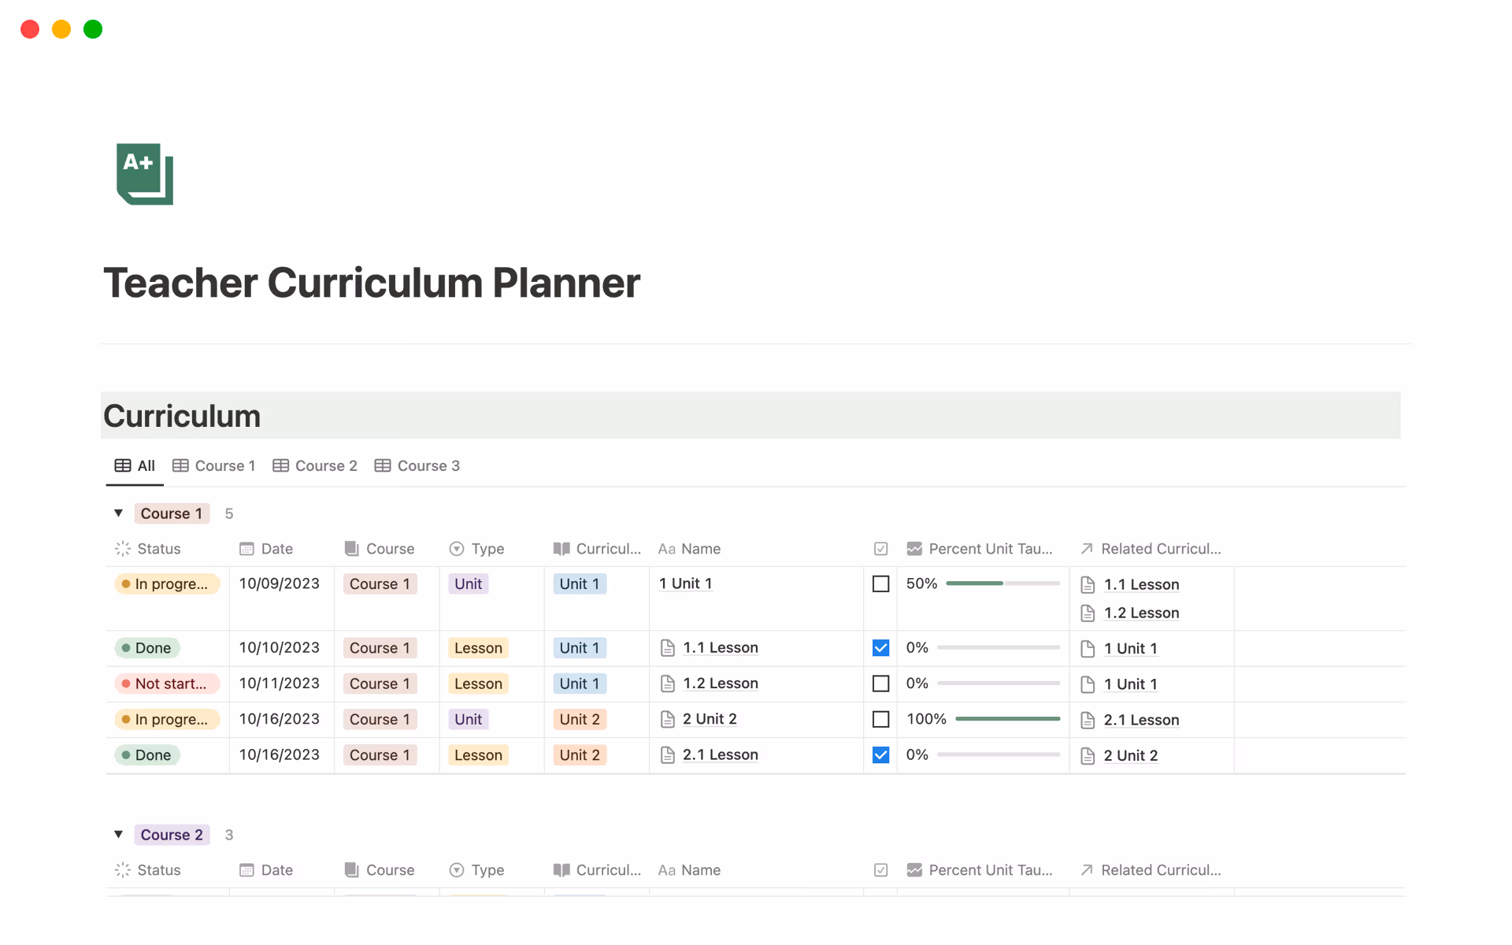Click the page icon next to 2 Unit 2
The height and width of the screenshot is (945, 1512).
pos(668,719)
